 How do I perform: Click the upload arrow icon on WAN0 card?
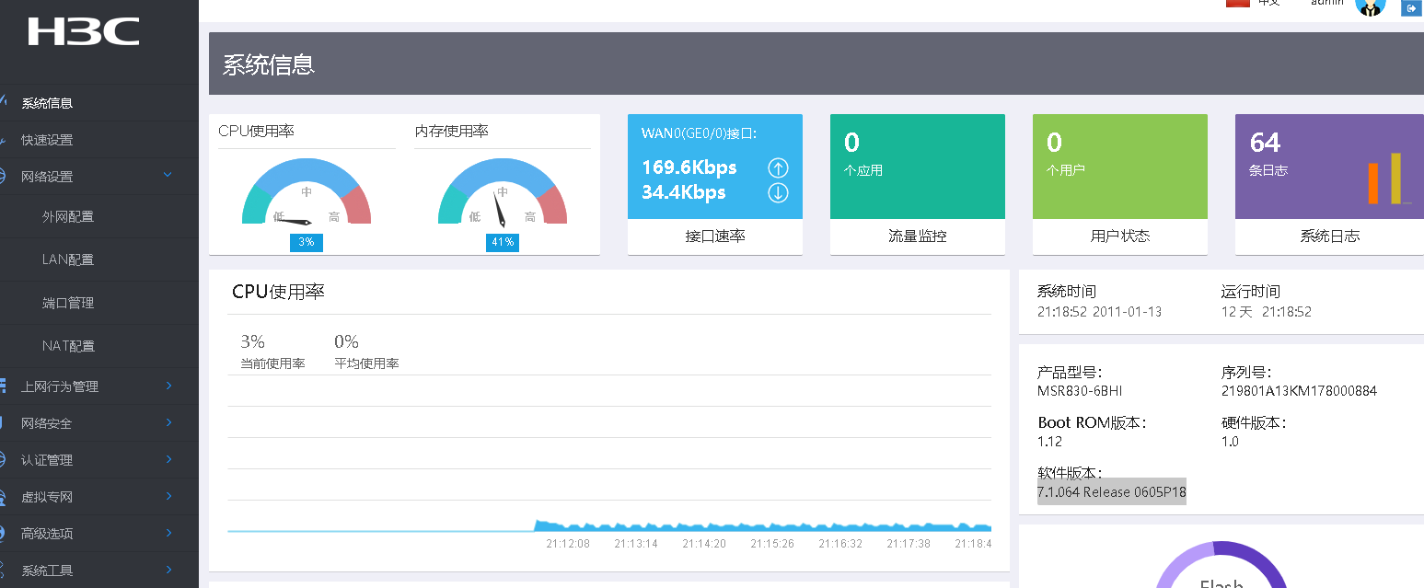click(x=778, y=168)
